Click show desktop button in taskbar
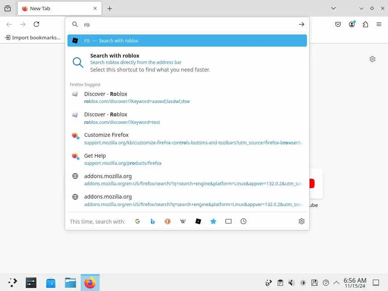This screenshot has height=291, width=388. [x=376, y=283]
